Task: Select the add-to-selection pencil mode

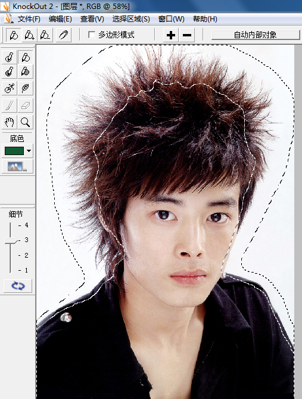Action: click(30, 35)
